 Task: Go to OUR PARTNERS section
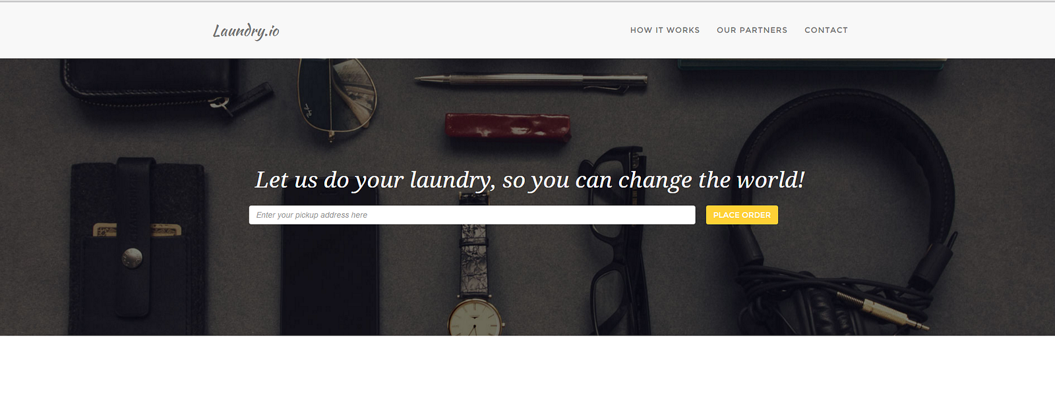[752, 30]
